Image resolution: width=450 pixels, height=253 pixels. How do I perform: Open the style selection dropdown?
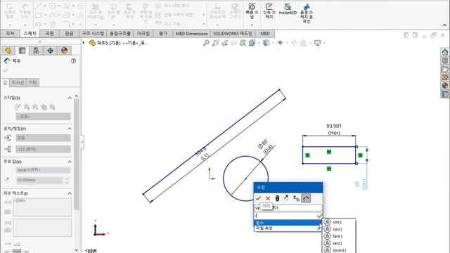click(x=43, y=117)
